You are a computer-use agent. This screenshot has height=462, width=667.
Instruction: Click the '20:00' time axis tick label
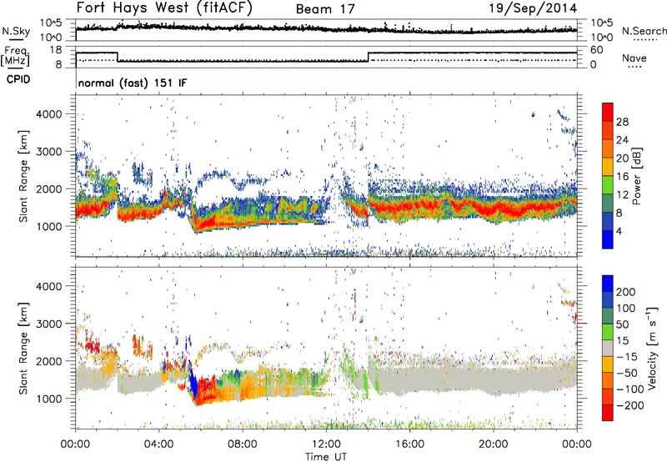(x=494, y=444)
